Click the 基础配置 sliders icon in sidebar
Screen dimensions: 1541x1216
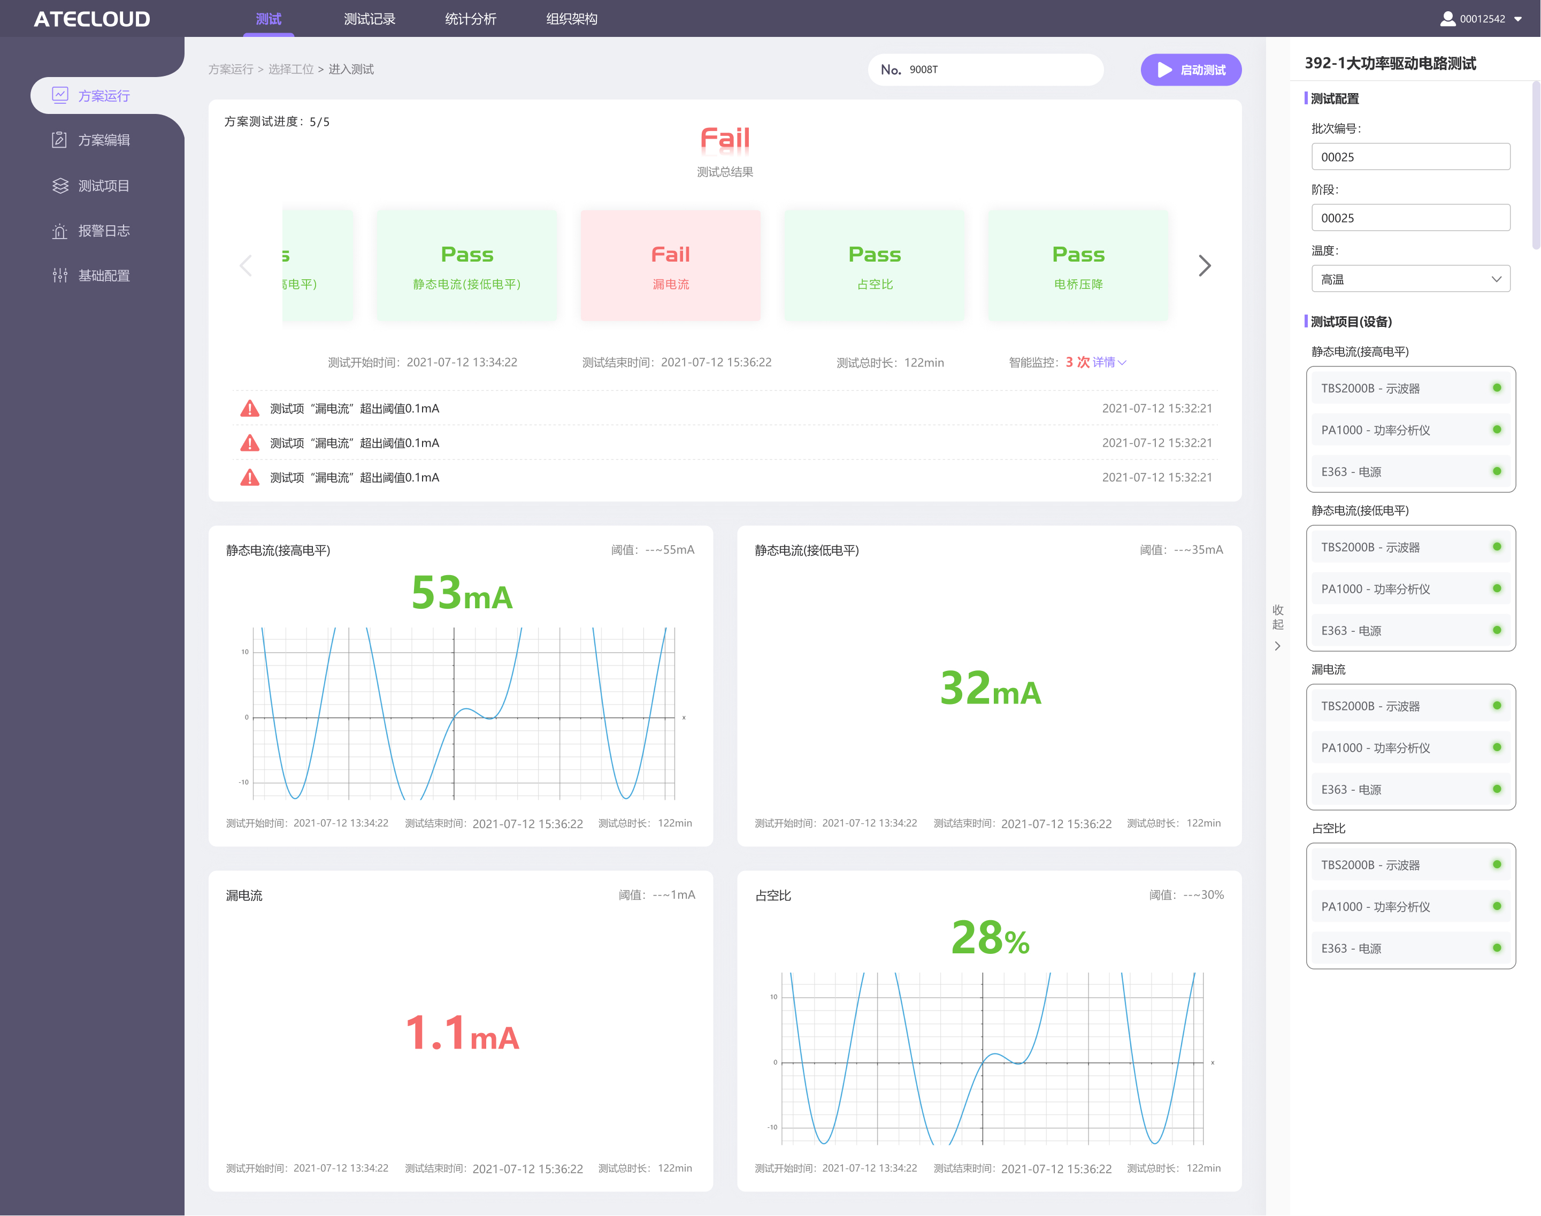60,276
